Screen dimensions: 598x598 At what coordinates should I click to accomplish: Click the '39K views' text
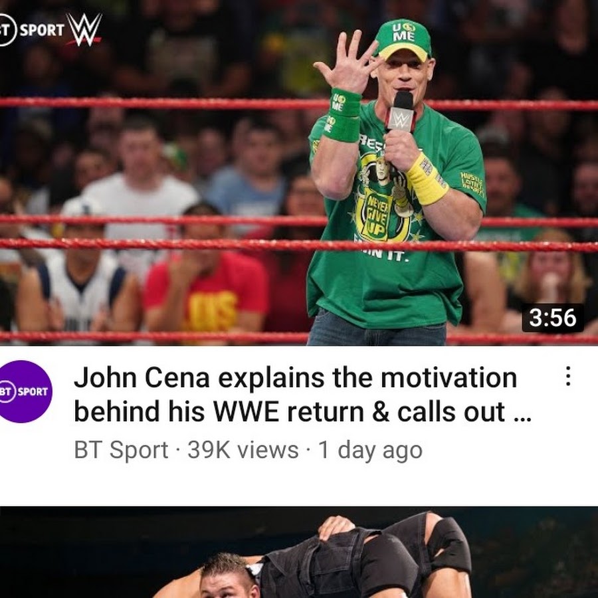point(243,450)
